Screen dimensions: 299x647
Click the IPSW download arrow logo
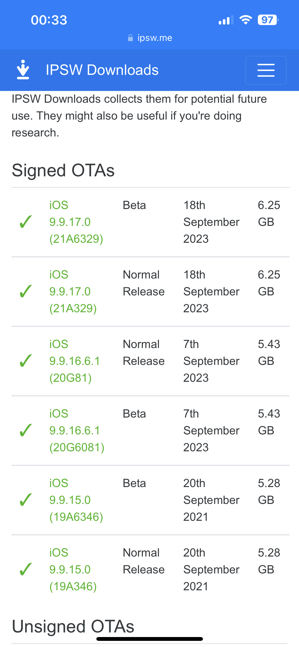click(23, 70)
